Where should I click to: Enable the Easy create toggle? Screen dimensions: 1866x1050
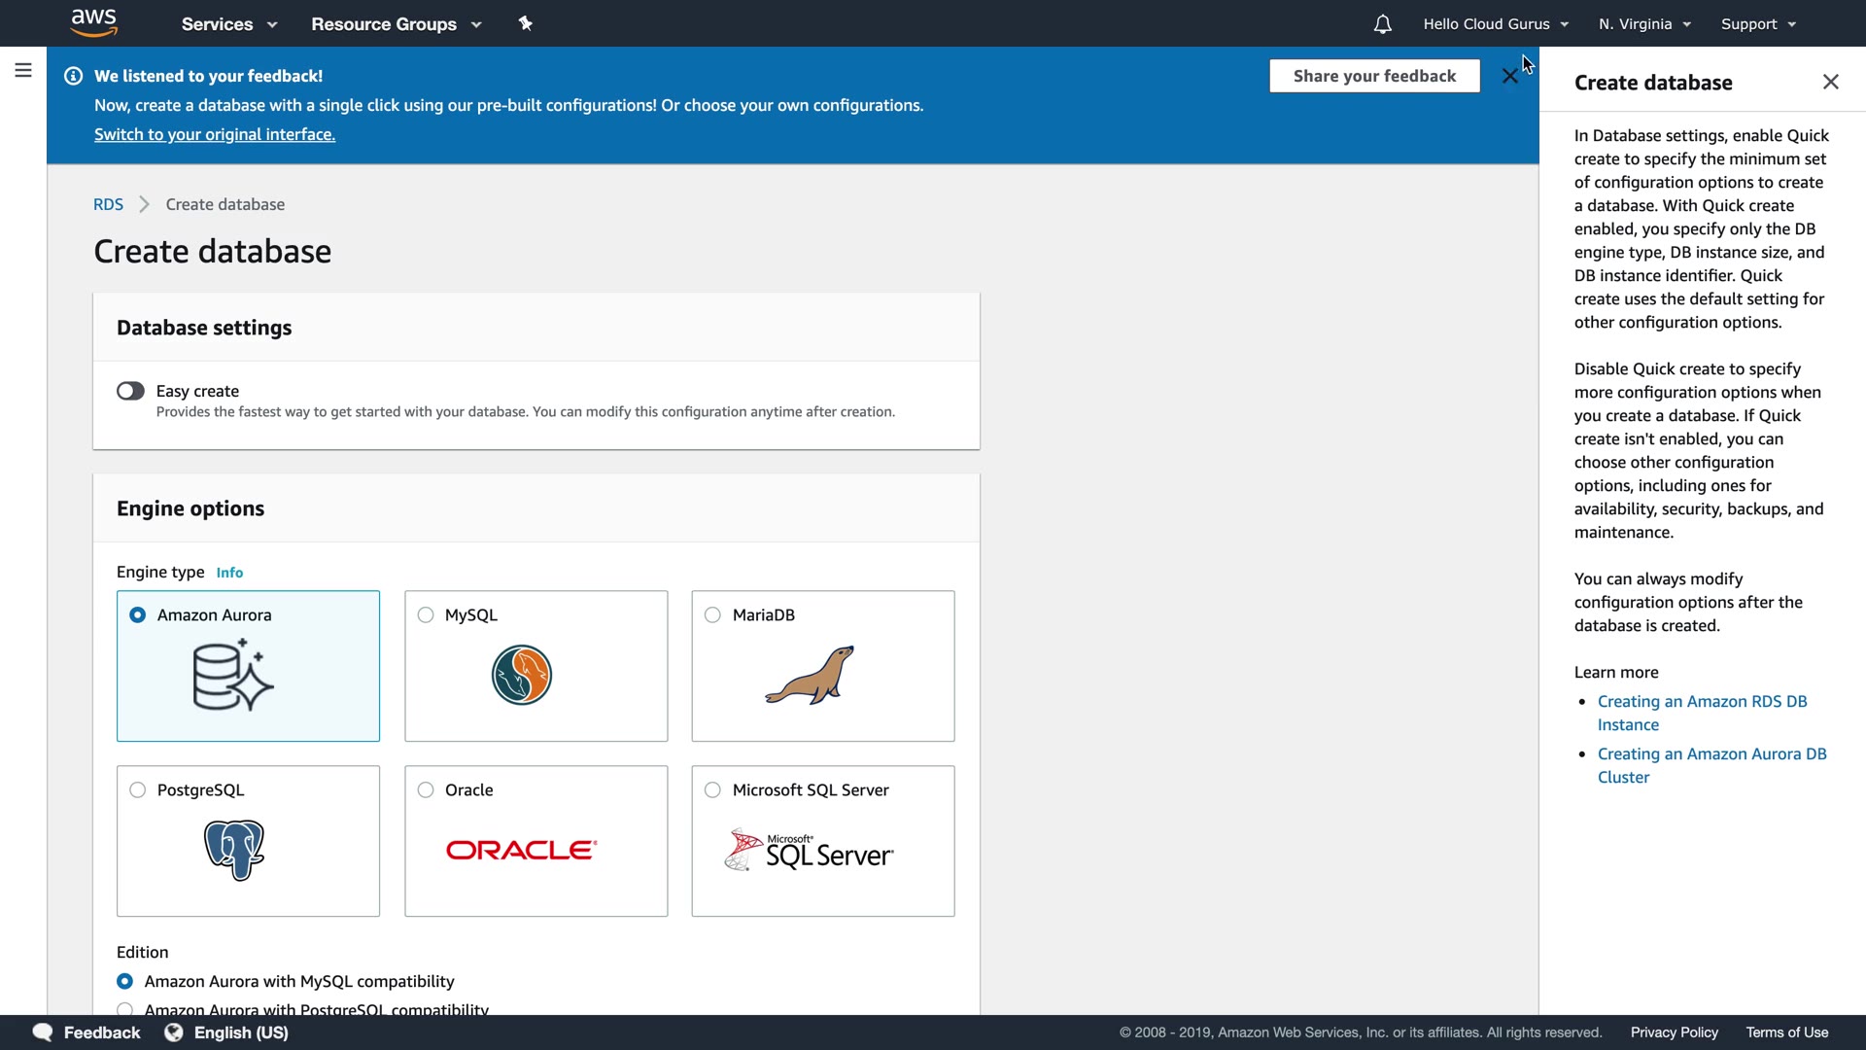[x=130, y=391]
